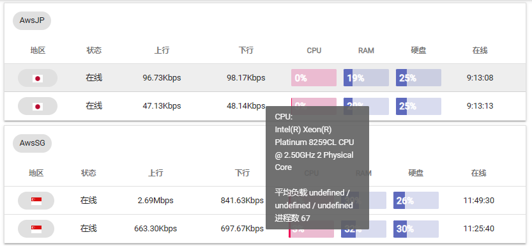Screen dimensions: 532x246
Task: Click the 上行 column header in the AwsJP table
Action: pos(162,50)
